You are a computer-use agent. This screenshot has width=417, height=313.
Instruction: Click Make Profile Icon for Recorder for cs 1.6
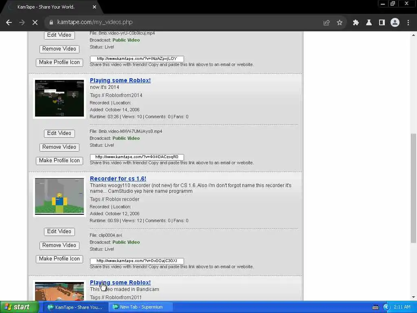59,259
